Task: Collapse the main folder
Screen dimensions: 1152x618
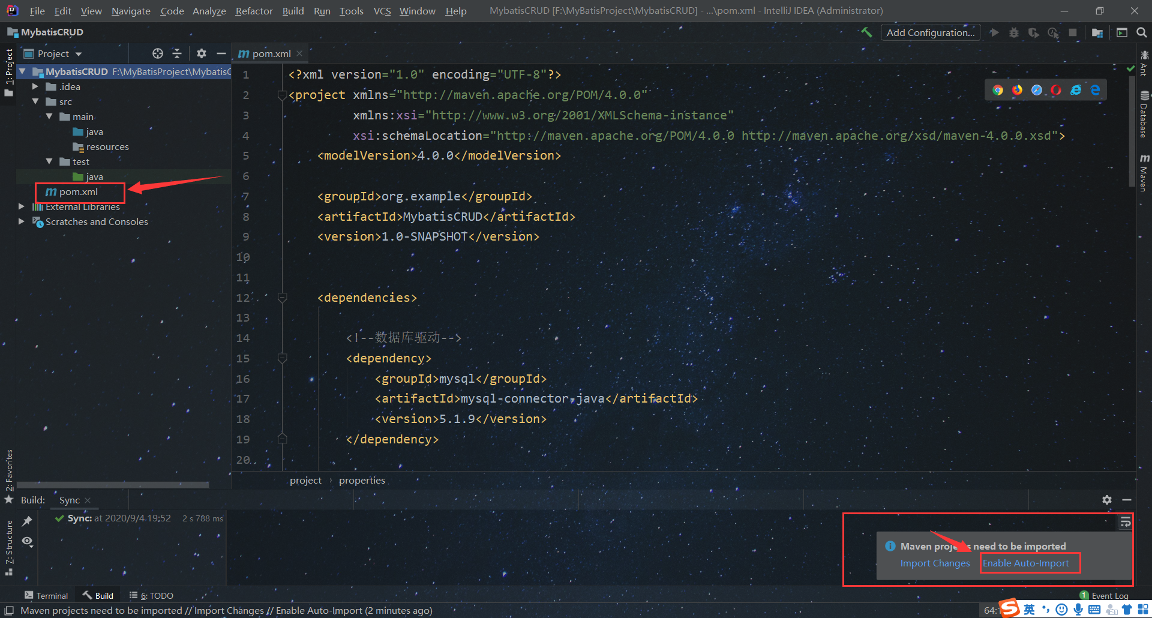Action: point(49,116)
